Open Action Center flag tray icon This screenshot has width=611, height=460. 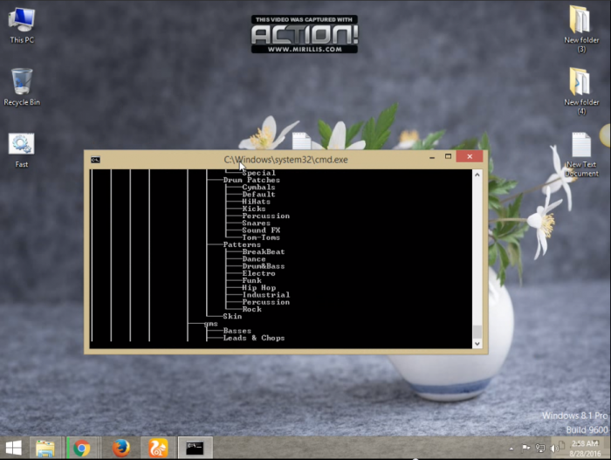click(525, 448)
